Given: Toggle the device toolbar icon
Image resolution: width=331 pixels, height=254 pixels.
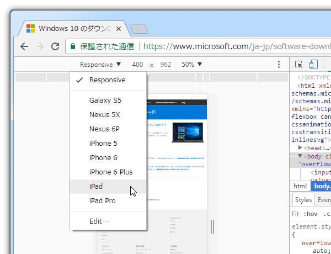Looking at the screenshot, I should coord(313,64).
